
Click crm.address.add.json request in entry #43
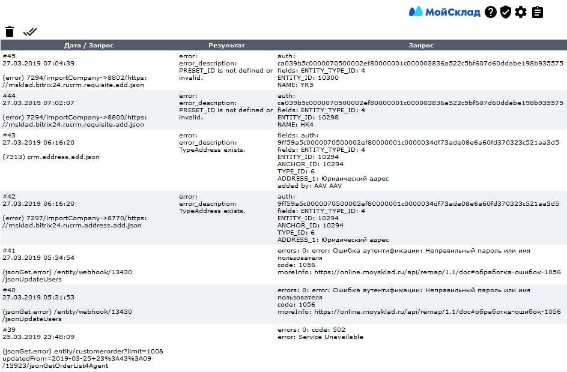(x=51, y=157)
